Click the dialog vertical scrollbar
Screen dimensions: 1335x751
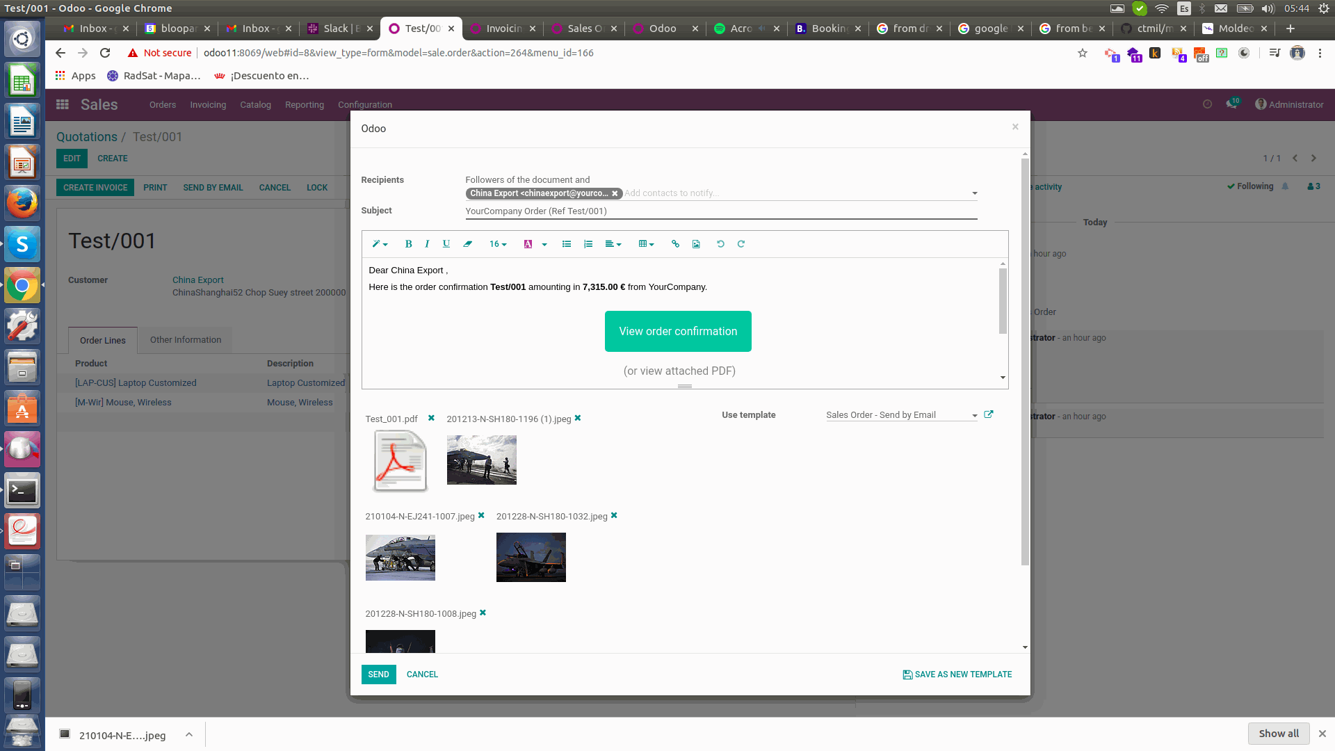click(1025, 362)
